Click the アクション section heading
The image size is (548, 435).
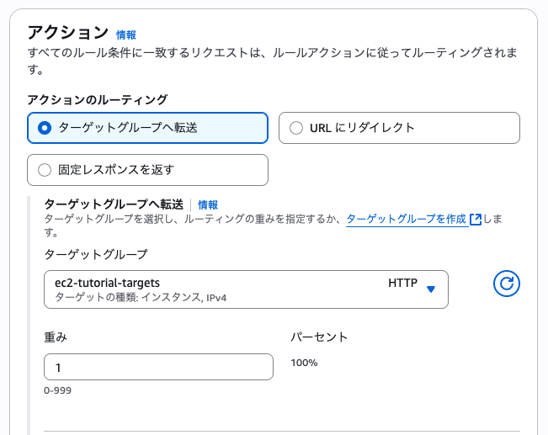click(68, 33)
